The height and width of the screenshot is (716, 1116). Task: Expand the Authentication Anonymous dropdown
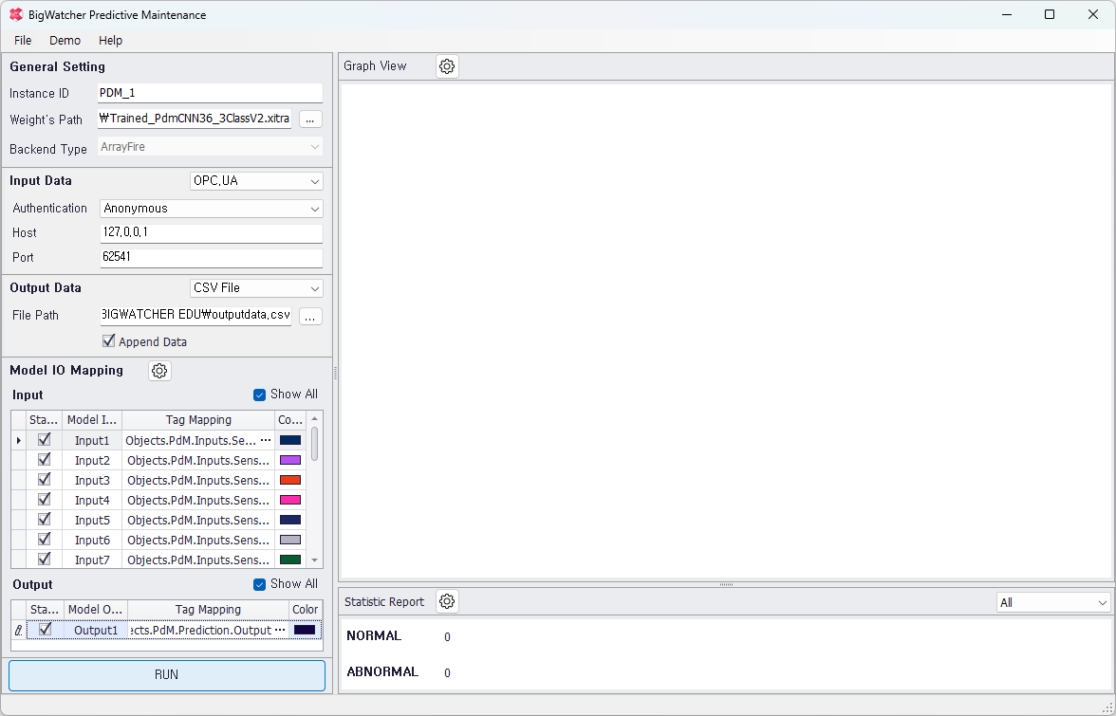[x=211, y=209]
